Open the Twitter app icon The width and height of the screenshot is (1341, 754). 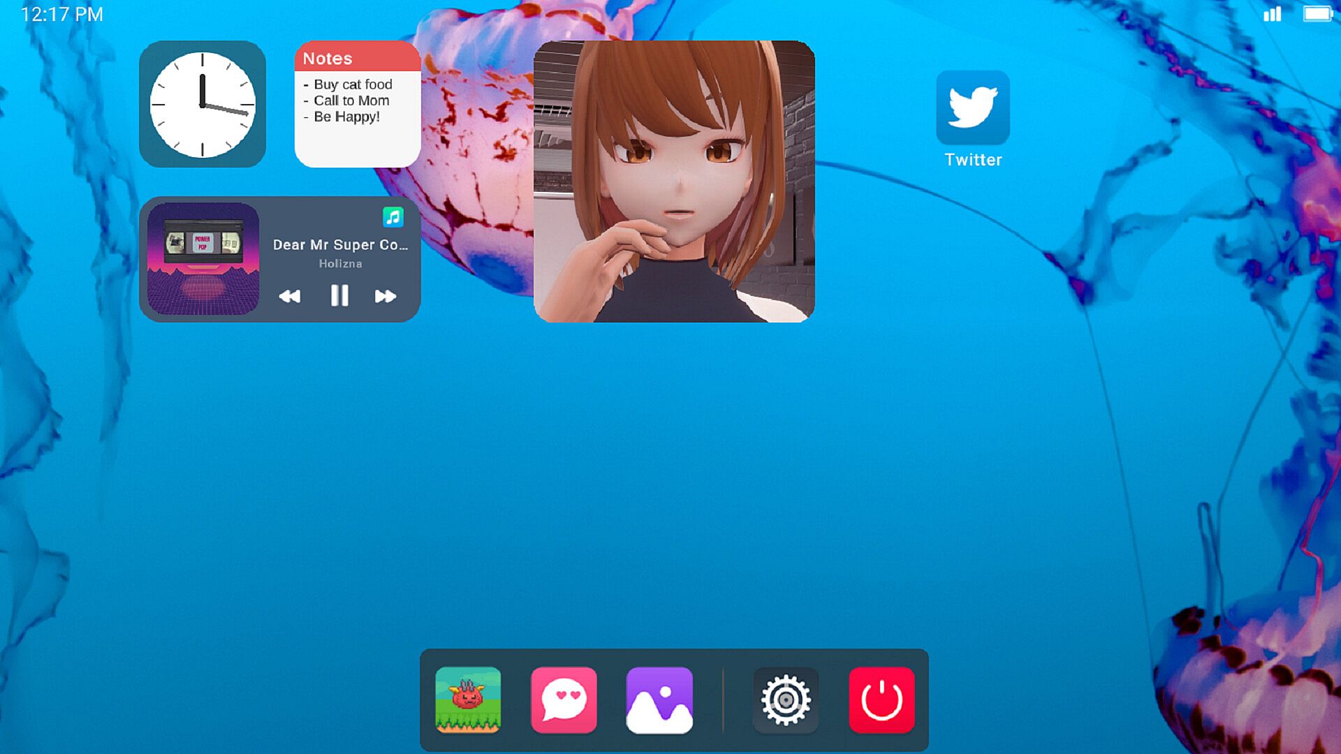[972, 108]
